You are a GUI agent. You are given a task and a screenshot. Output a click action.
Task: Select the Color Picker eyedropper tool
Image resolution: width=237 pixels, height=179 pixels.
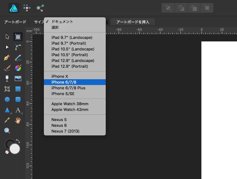point(7,120)
